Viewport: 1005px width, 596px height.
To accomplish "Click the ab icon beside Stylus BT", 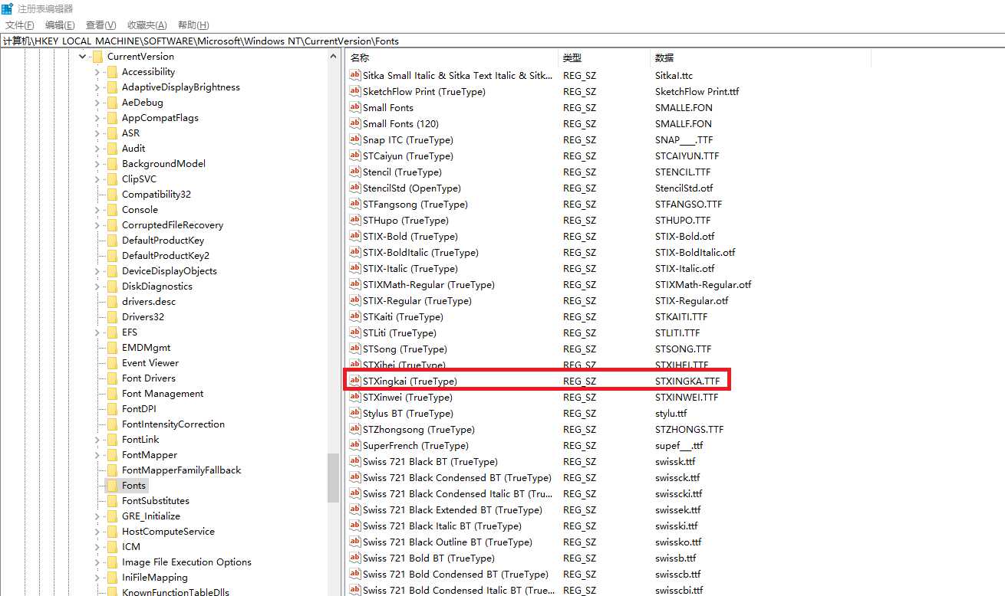I will pyautogui.click(x=354, y=413).
